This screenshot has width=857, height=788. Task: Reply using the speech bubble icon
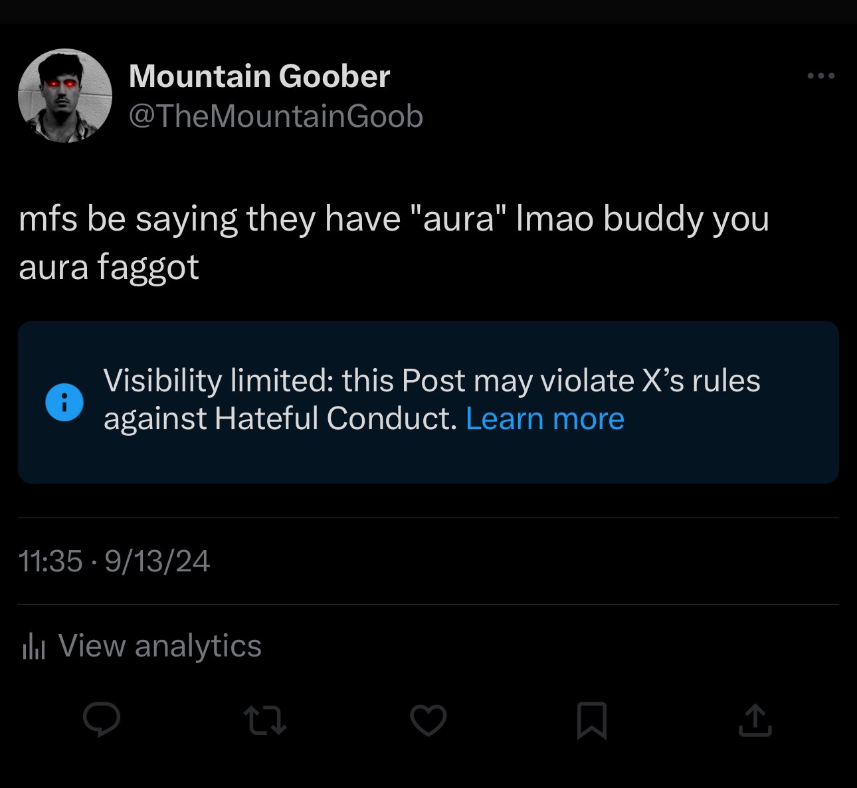point(102,720)
